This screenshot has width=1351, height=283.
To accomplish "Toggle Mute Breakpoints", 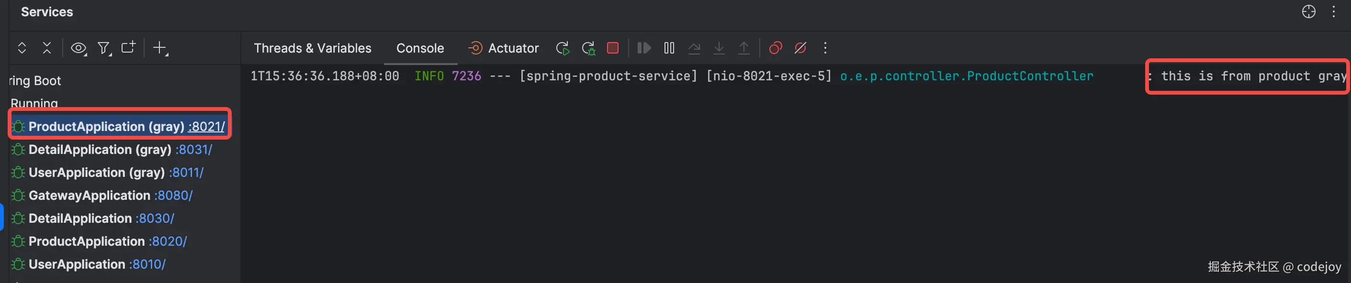I will tap(800, 48).
